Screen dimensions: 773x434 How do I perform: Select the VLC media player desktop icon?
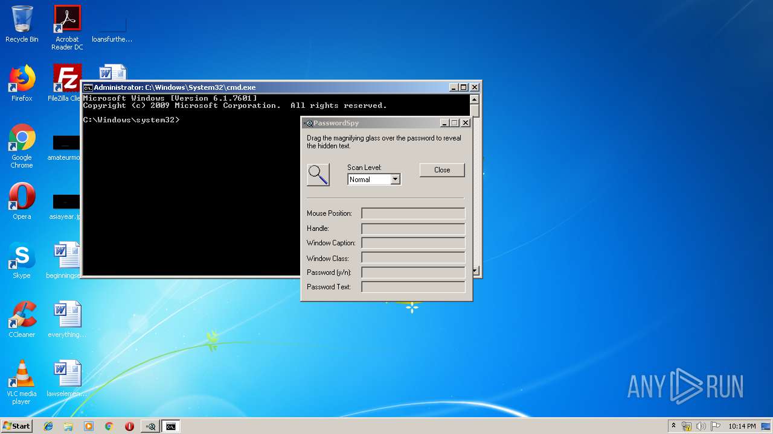(x=22, y=382)
